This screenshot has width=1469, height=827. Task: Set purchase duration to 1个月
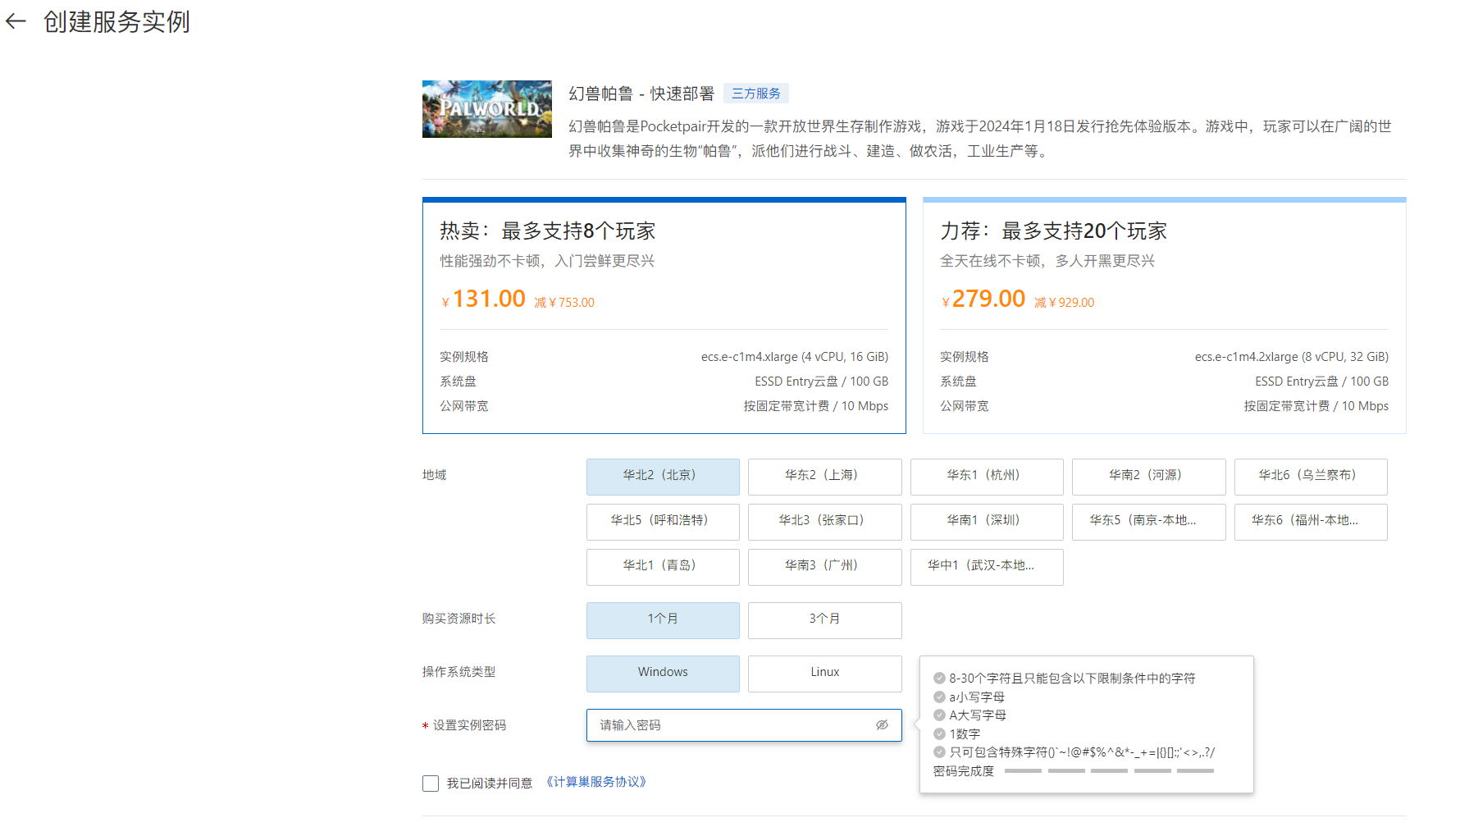[x=663, y=620]
